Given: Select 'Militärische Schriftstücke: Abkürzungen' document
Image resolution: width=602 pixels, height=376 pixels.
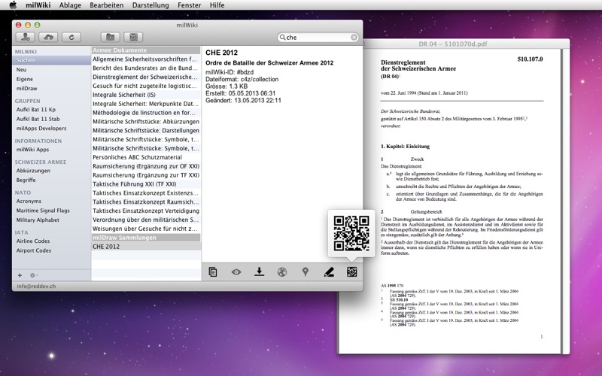Looking at the screenshot, I should pos(146,121).
